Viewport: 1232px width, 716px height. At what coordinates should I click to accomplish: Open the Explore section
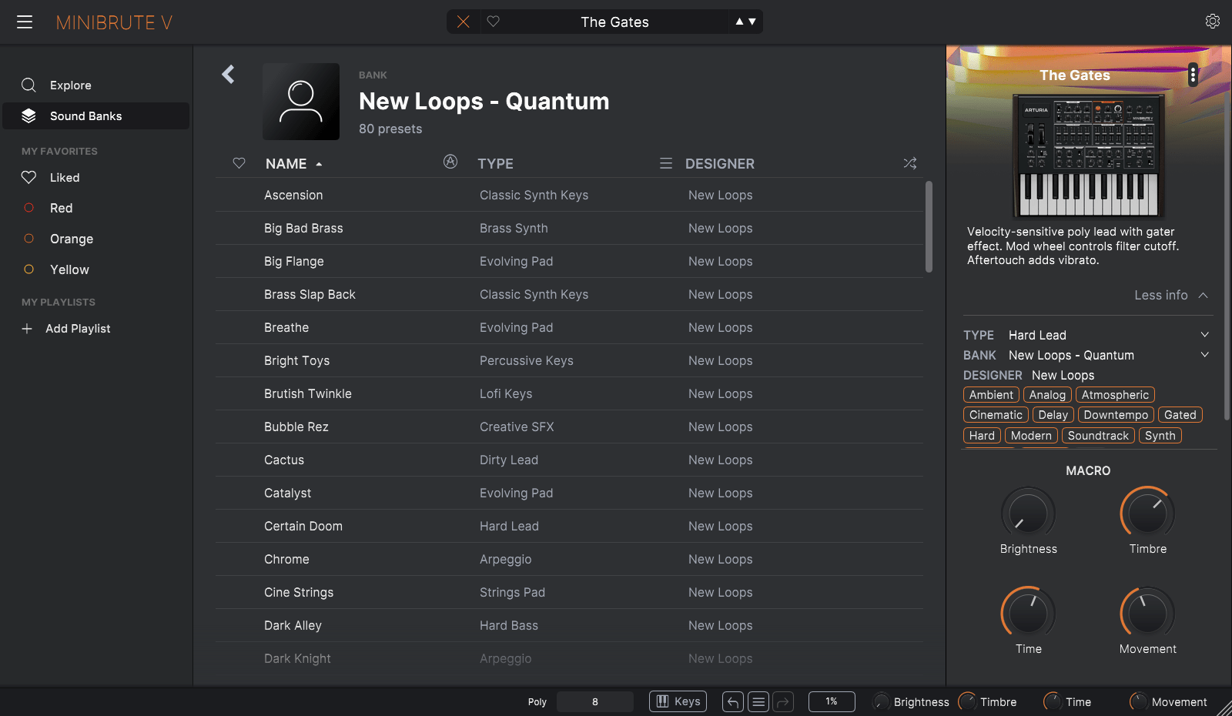(x=70, y=85)
